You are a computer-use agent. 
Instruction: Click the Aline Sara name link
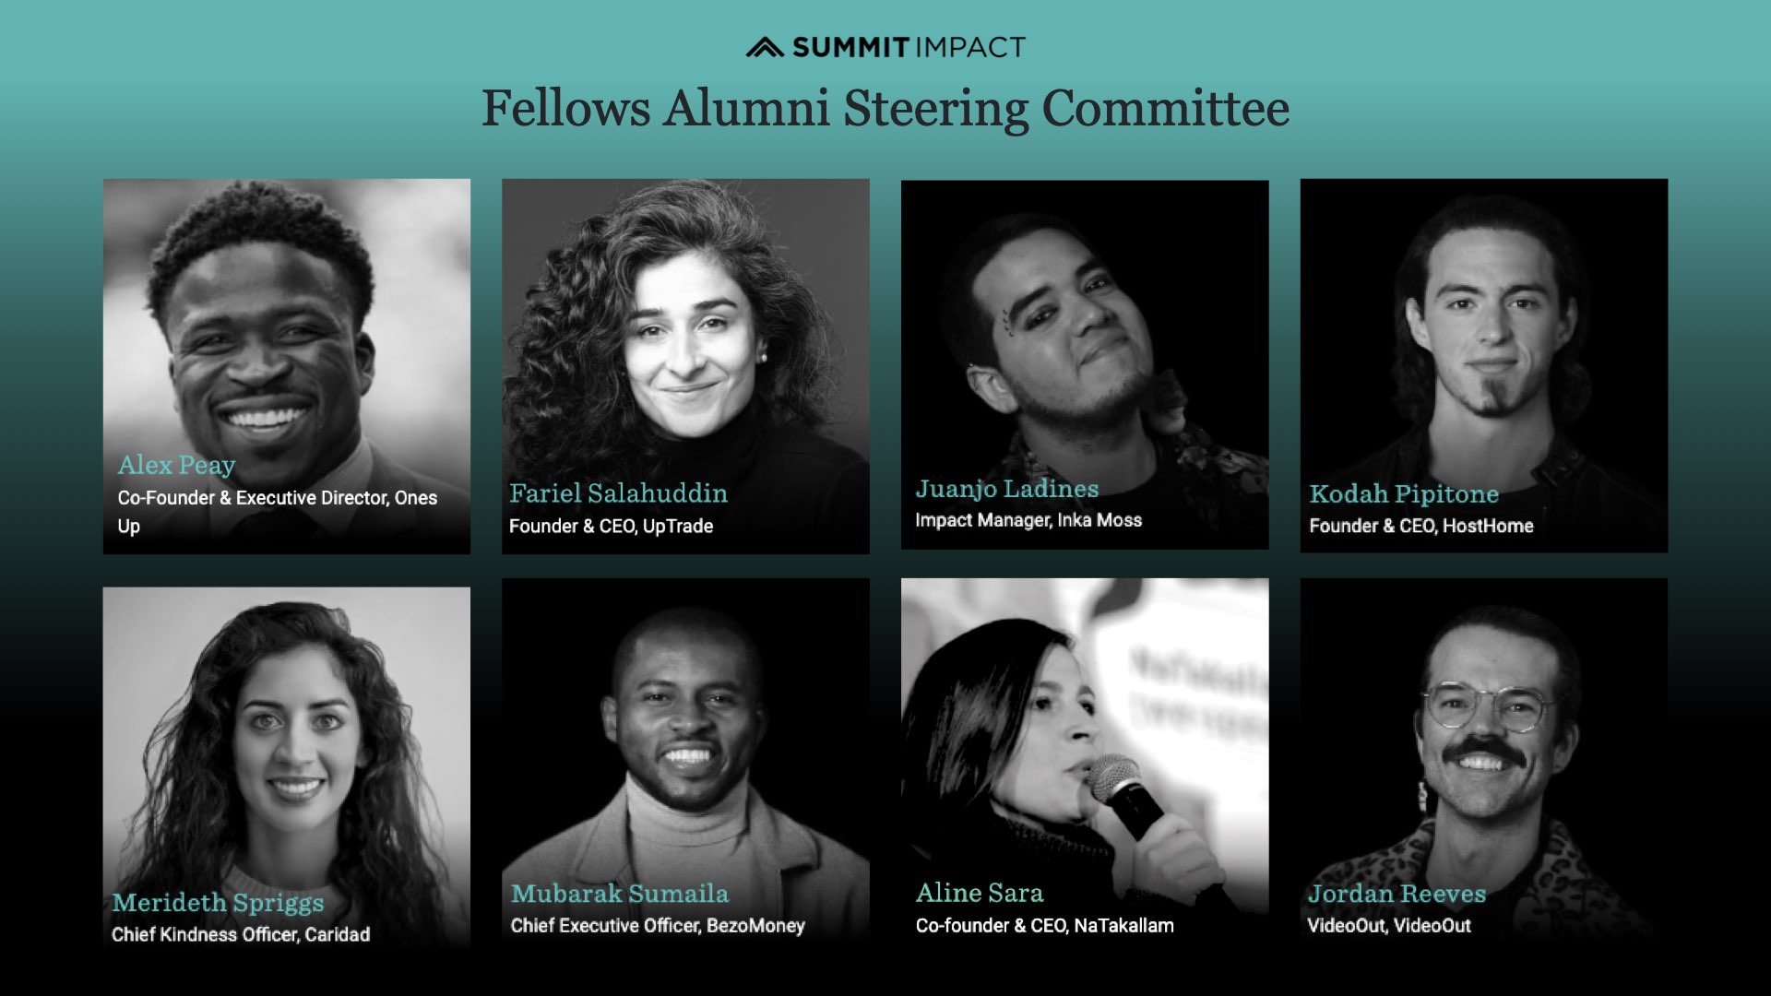(980, 893)
